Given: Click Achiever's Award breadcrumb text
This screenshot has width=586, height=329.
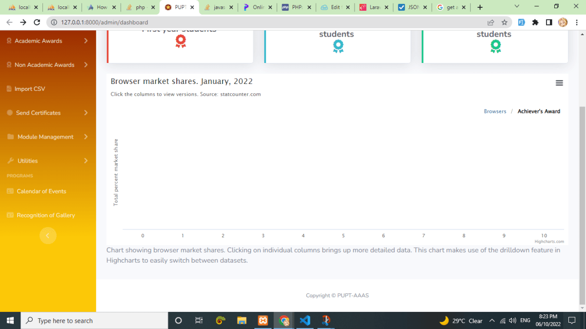Looking at the screenshot, I should point(539,111).
